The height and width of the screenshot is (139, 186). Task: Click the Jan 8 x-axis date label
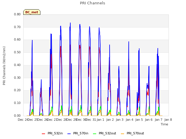point(168,120)
